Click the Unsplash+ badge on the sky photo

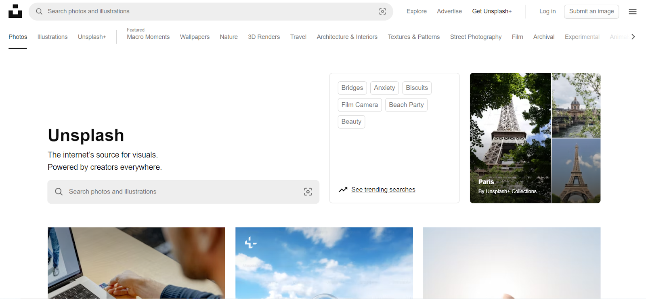[x=250, y=242]
